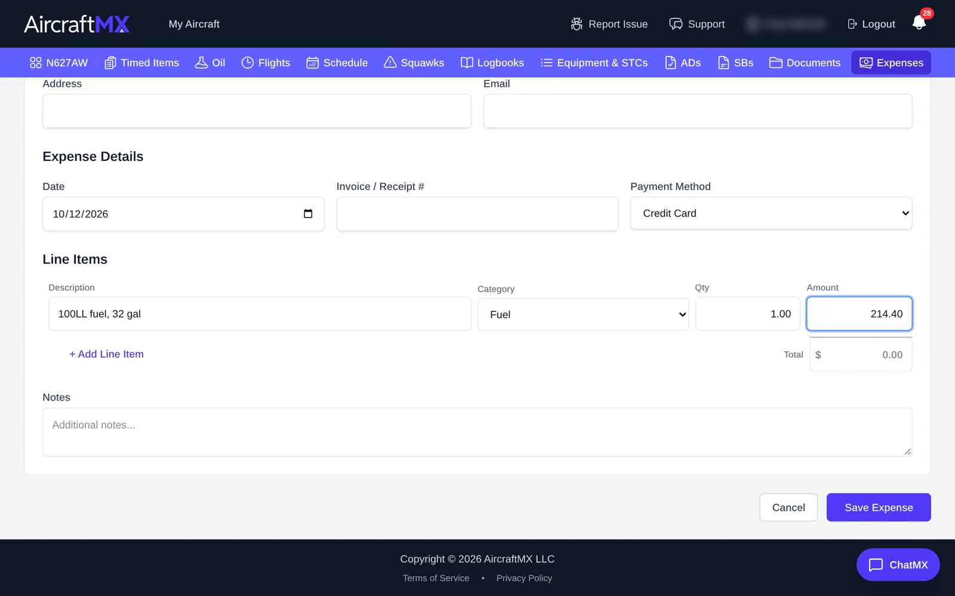Click the Report Issue bug icon
Screen dimensions: 955x596
coord(577,24)
